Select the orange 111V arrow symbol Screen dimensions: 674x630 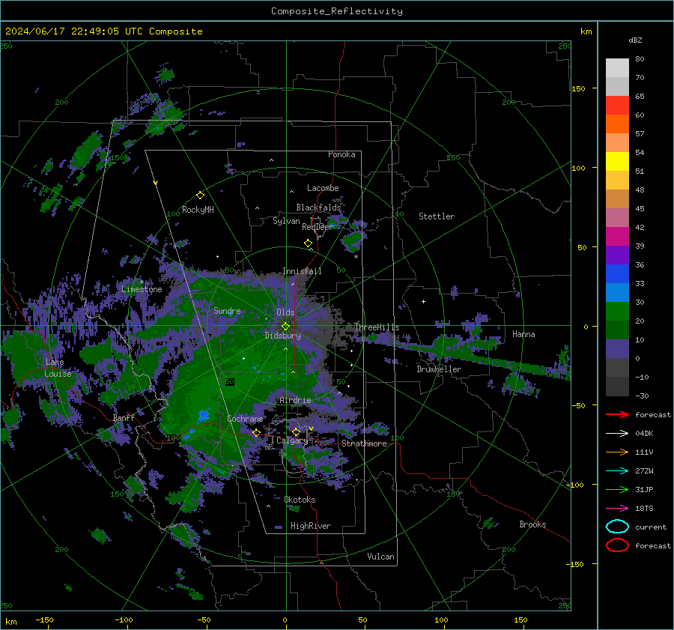point(617,452)
